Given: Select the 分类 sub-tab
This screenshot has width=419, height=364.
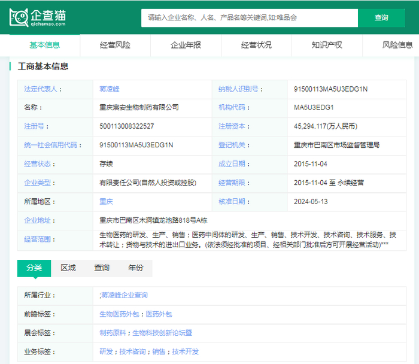Looking at the screenshot, I should coord(34,268).
